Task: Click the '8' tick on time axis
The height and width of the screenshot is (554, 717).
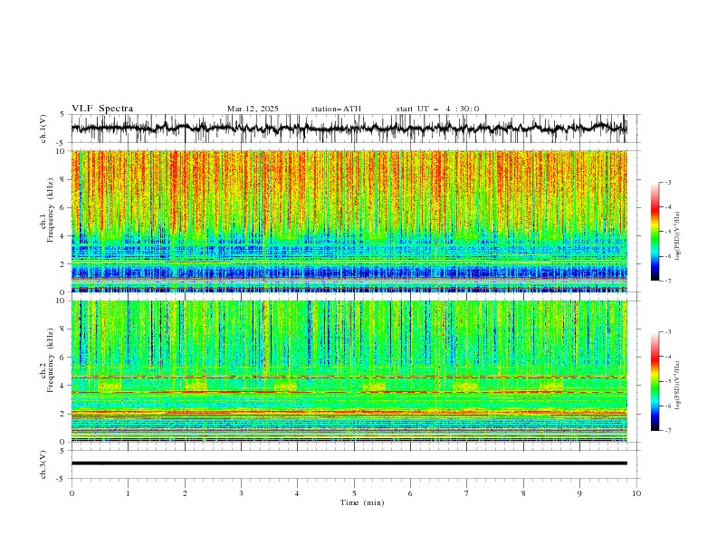Action: click(x=523, y=493)
